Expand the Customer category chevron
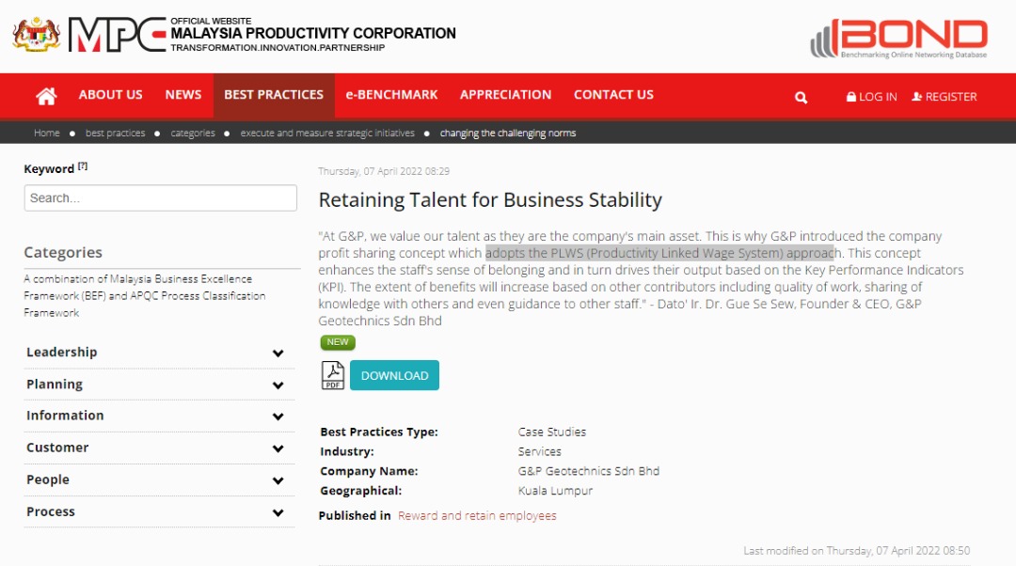This screenshot has width=1016, height=566. tap(278, 448)
